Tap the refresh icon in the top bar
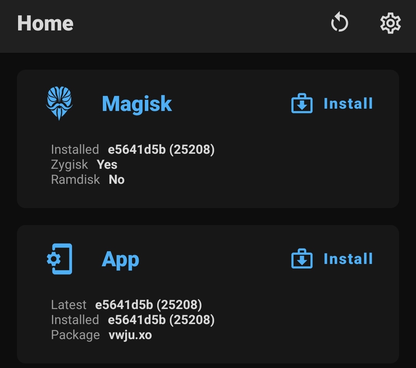This screenshot has width=416, height=368. pyautogui.click(x=339, y=23)
